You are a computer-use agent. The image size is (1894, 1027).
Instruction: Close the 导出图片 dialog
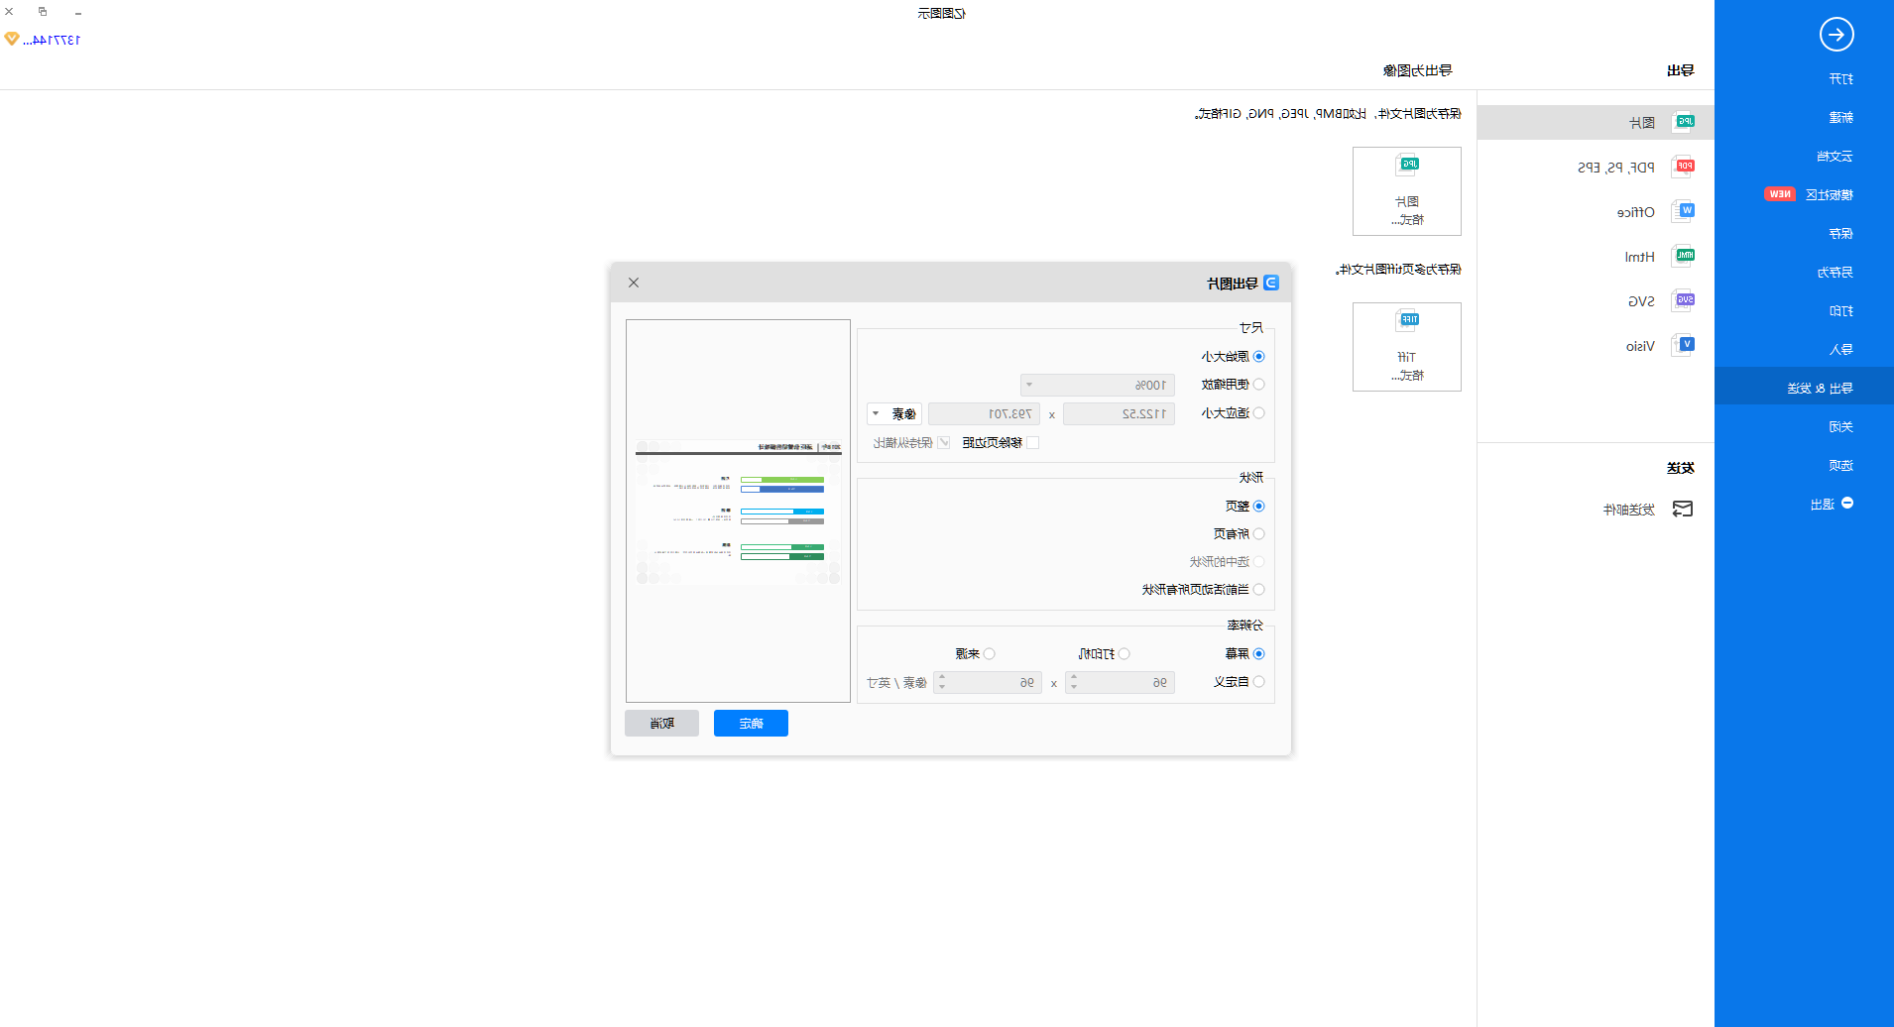[634, 283]
